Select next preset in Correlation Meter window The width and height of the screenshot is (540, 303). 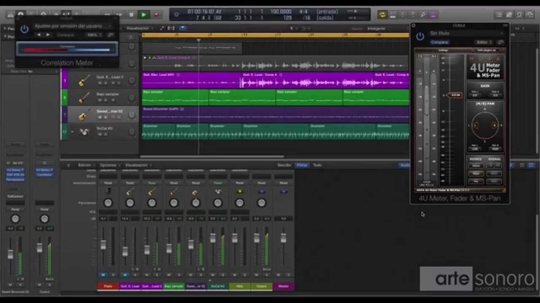(48, 35)
